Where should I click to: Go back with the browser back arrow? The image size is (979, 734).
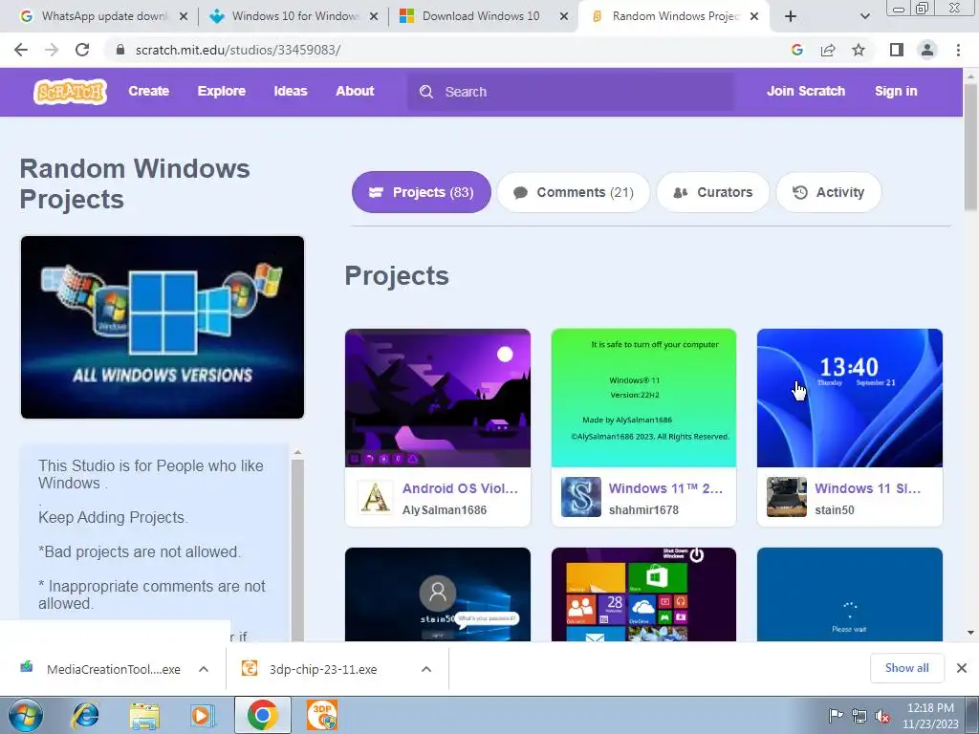(x=21, y=50)
